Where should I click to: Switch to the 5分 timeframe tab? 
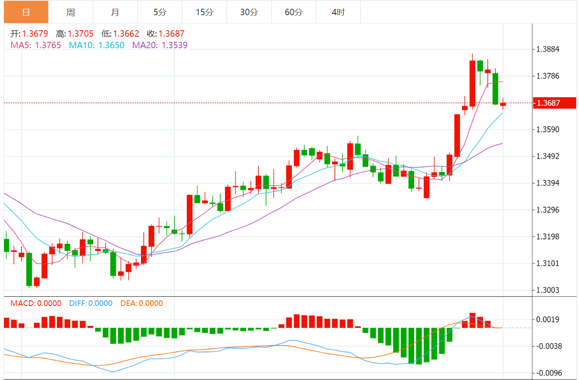coord(160,12)
